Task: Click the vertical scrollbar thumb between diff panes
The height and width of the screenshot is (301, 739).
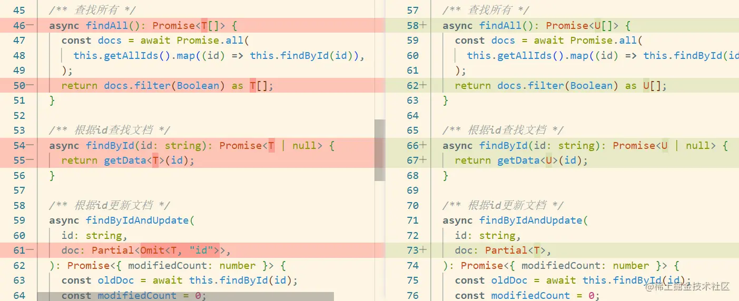Action: (x=380, y=150)
